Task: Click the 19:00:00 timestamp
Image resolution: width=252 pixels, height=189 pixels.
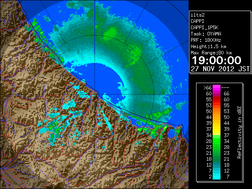Action: [217, 60]
